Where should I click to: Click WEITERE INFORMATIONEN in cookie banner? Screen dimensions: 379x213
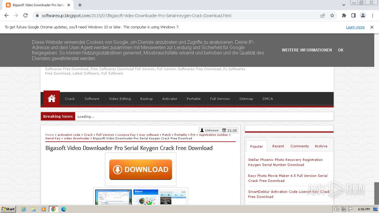[307, 50]
